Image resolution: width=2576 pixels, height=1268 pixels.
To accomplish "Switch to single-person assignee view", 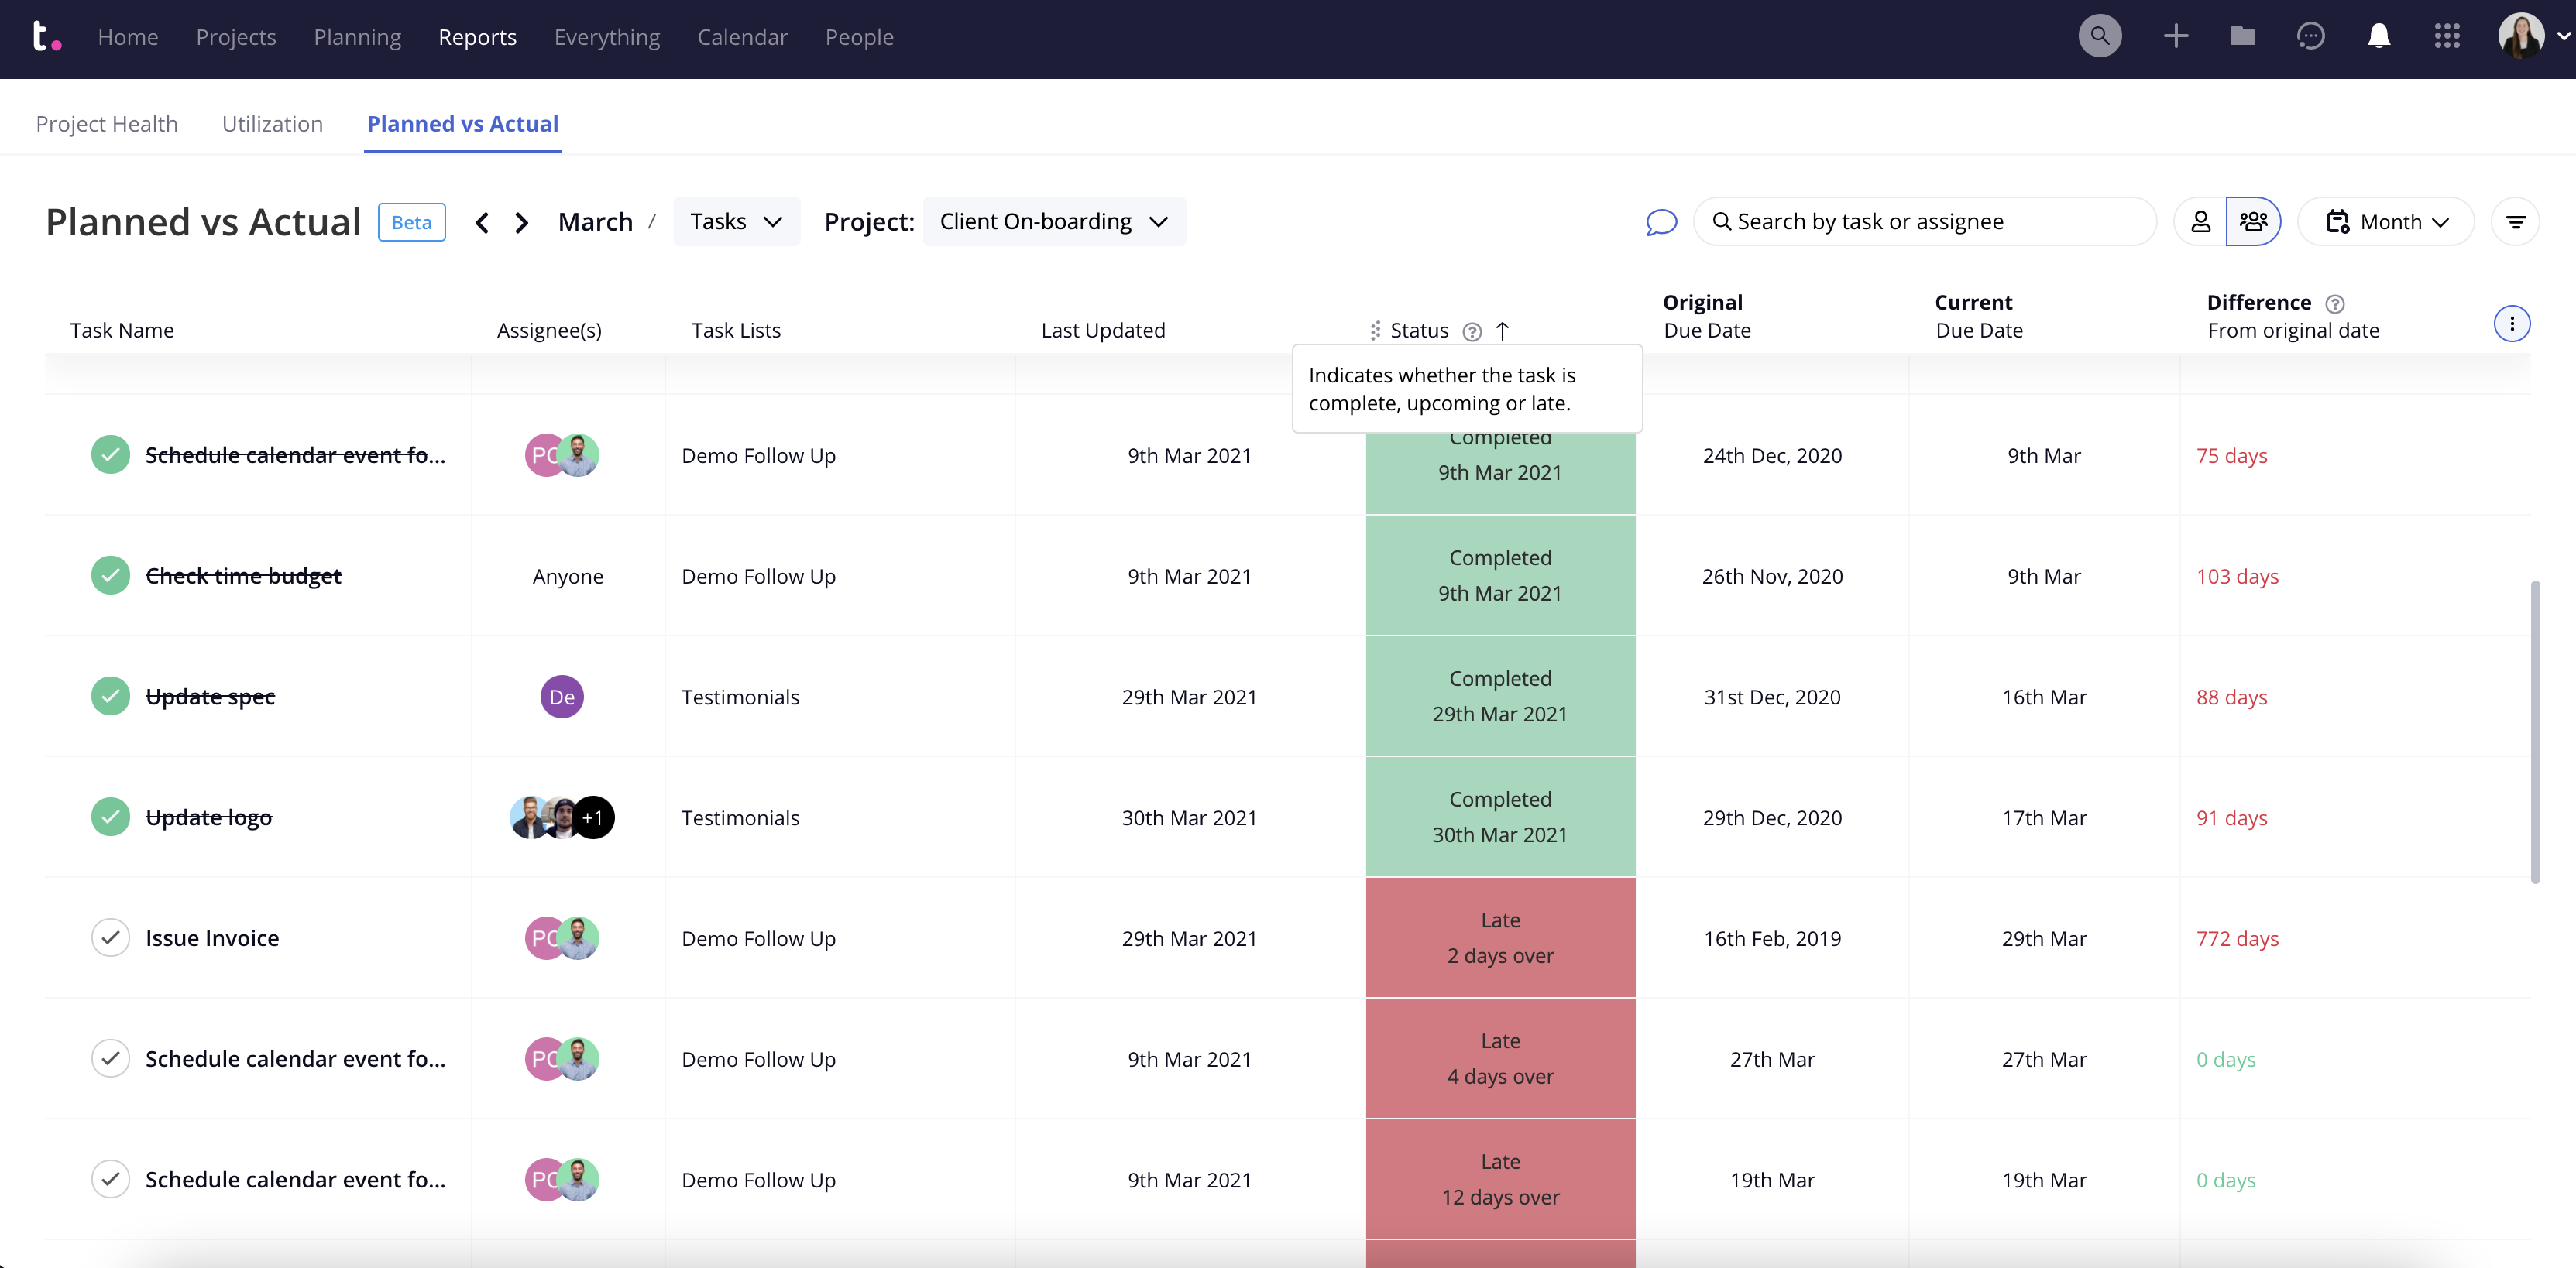I will pyautogui.click(x=2200, y=222).
